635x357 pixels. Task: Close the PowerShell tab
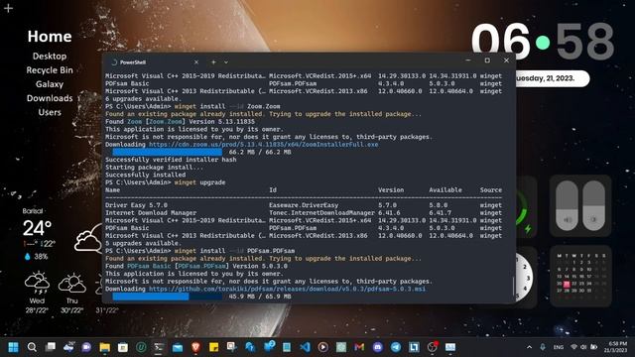click(x=196, y=62)
